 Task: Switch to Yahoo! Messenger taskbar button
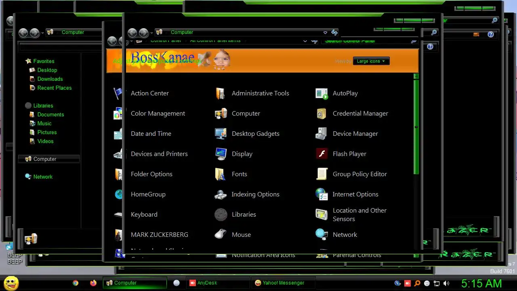coord(283,283)
